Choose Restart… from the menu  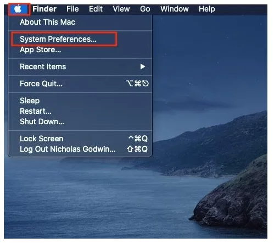coord(80,111)
